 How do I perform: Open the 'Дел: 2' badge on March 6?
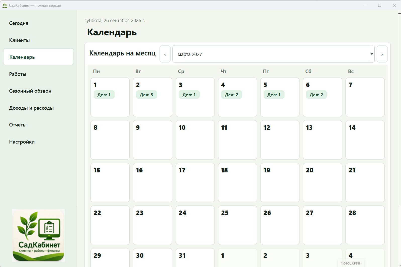[x=316, y=95]
